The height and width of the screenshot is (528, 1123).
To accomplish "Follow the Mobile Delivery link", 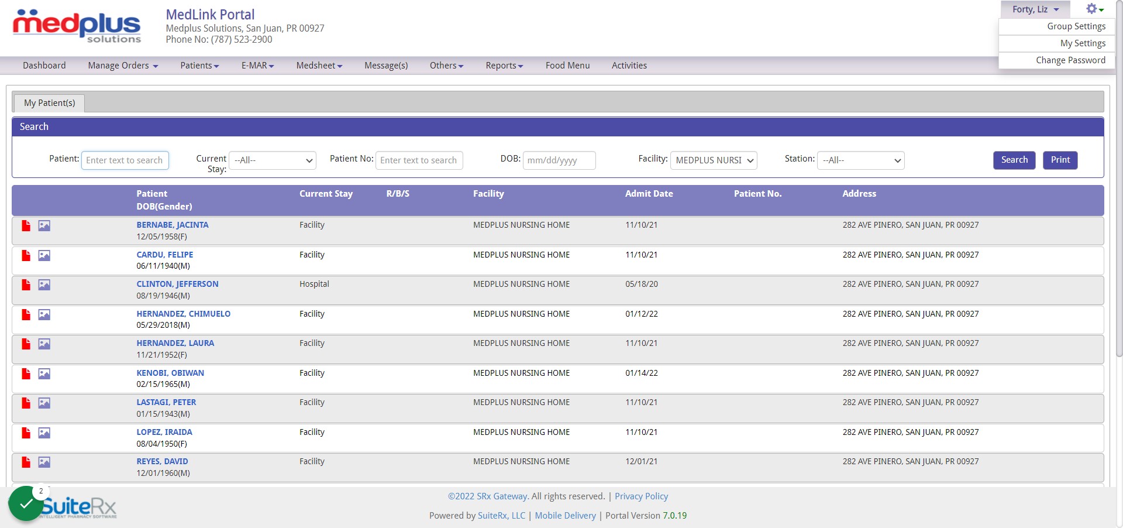I will (565, 516).
